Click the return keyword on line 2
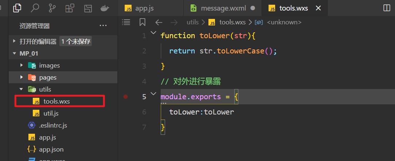The image size is (395, 161). click(x=182, y=51)
